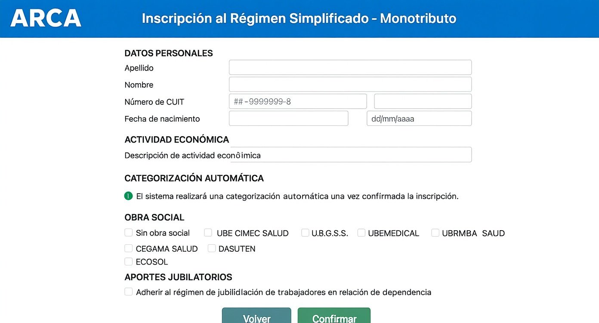
Task: Tick the U.B.G.S.S. option
Action: [305, 233]
